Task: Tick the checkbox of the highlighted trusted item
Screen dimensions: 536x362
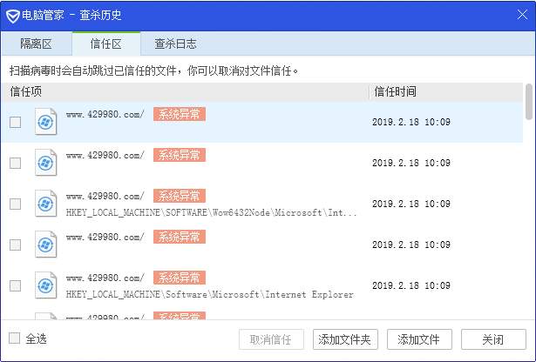Action: point(15,122)
